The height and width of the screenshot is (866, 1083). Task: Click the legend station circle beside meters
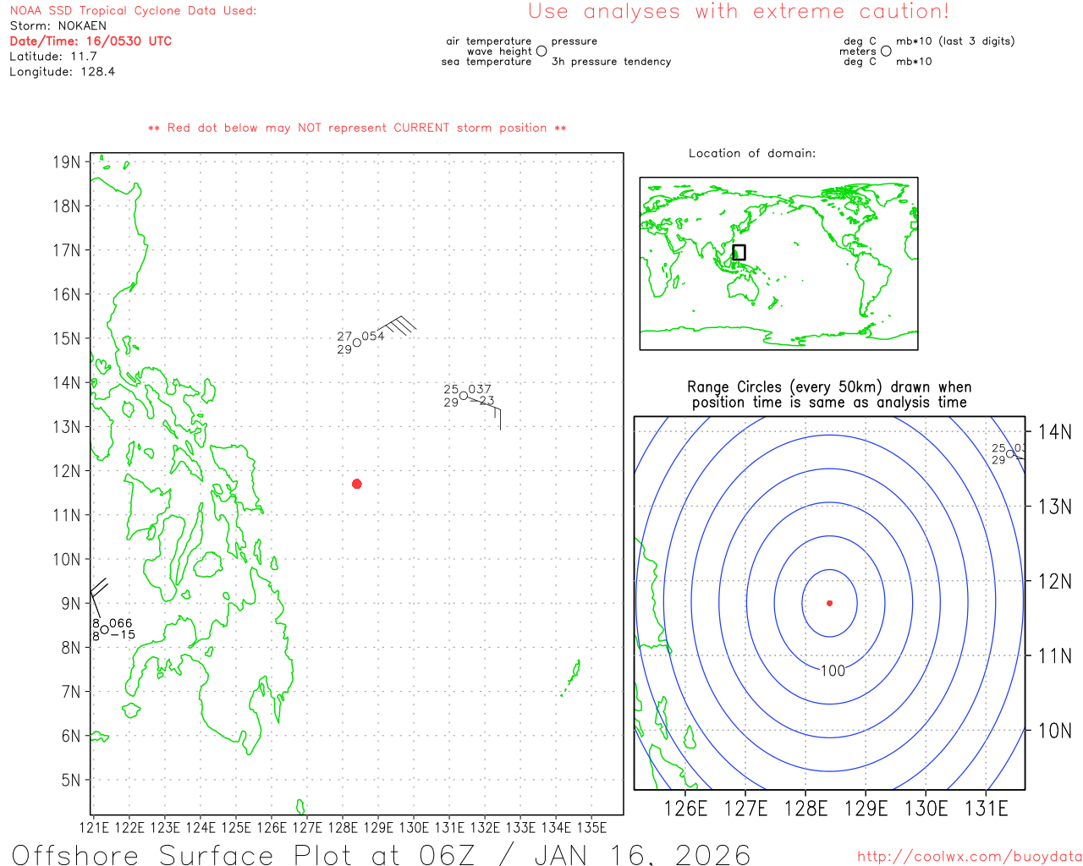coord(886,52)
